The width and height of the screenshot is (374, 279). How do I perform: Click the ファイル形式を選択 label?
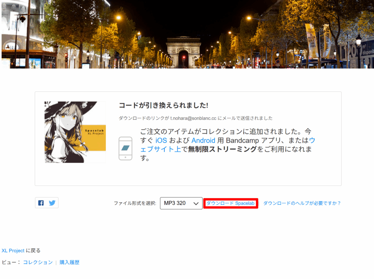click(x=135, y=203)
